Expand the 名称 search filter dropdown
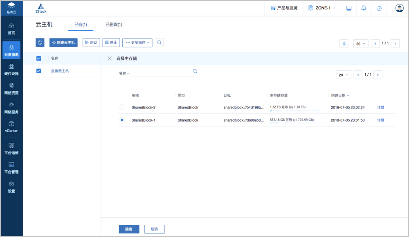This screenshot has height=237, width=409. (x=124, y=74)
